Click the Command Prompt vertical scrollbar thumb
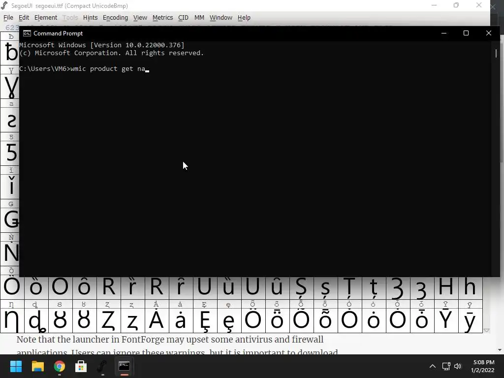 [496, 53]
